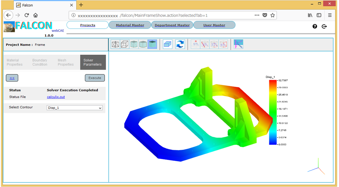This screenshot has height=187, width=339.
Task: Open the page actions ellipsis in address bar
Action: (257, 15)
